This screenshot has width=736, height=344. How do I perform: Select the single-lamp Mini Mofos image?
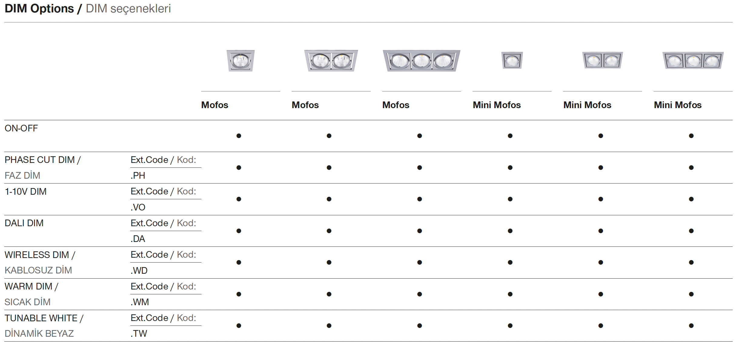[x=512, y=60]
